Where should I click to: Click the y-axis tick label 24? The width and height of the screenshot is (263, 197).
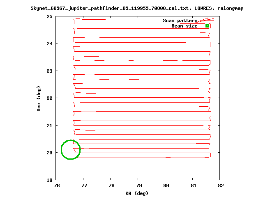coord(49,44)
